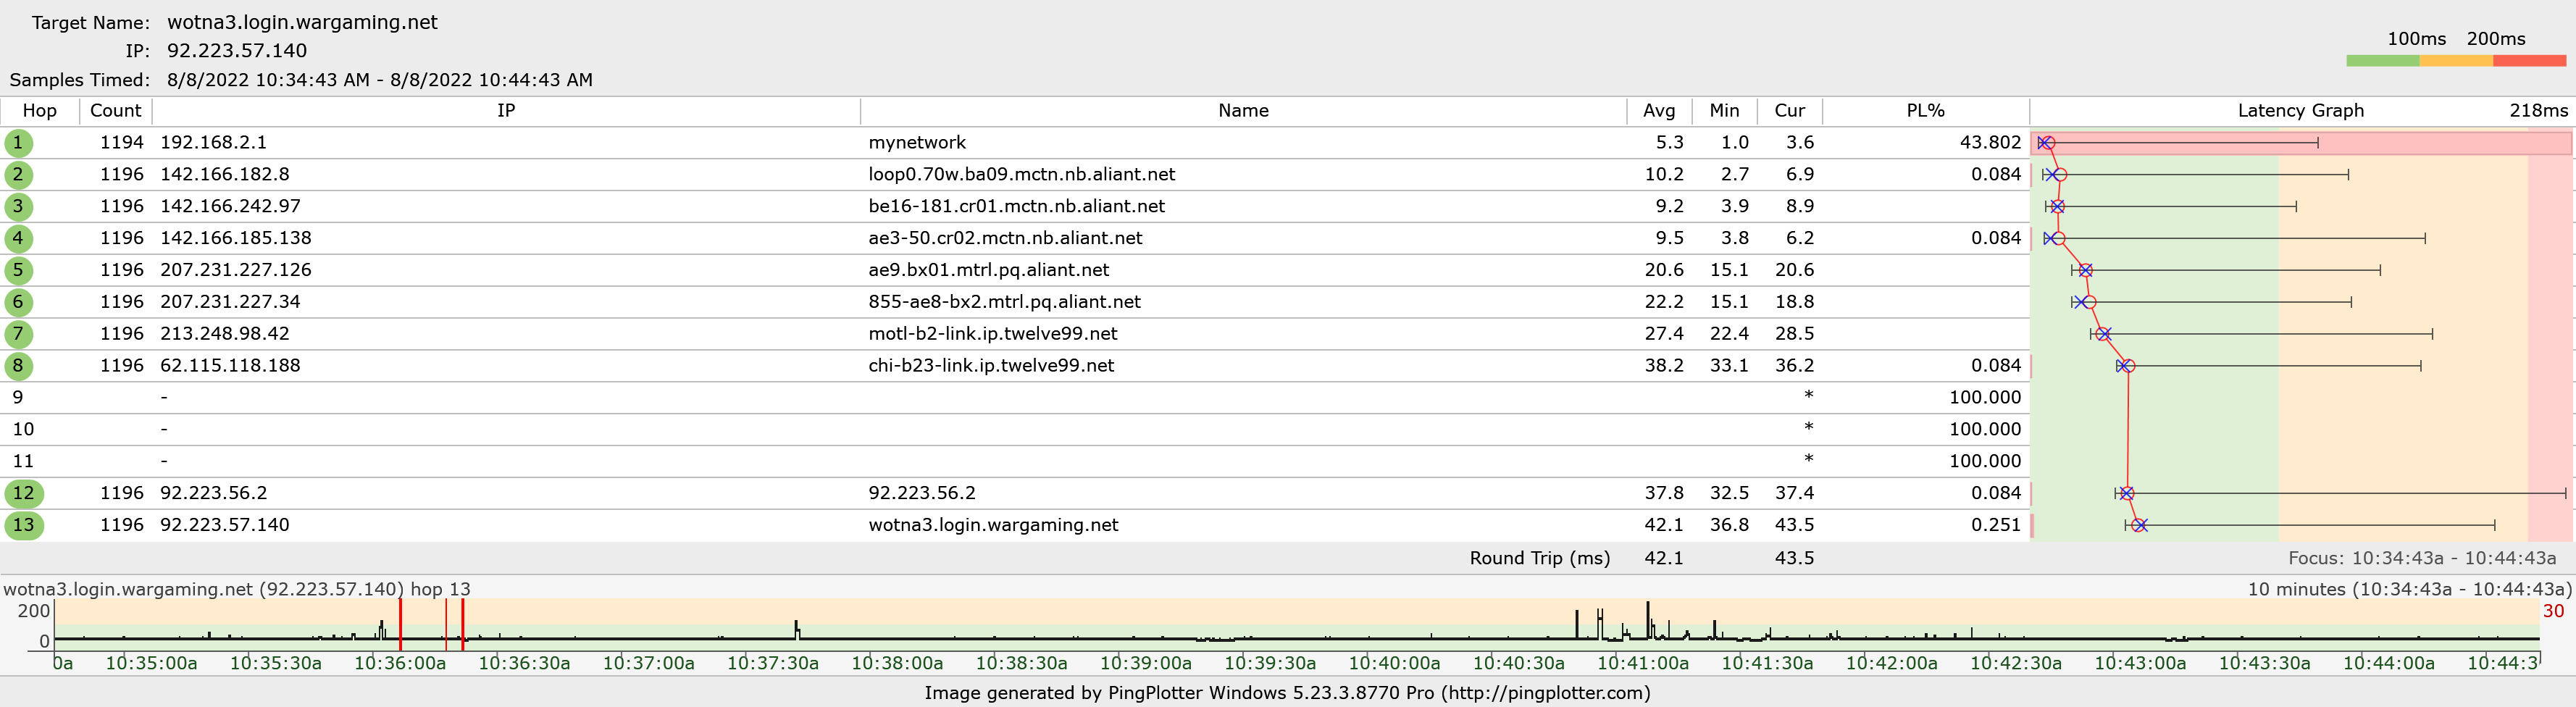Click the PL% column header
This screenshot has width=2576, height=707.
tap(1925, 111)
